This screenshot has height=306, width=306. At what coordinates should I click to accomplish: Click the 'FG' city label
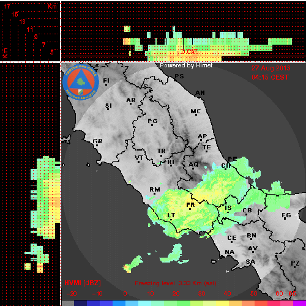tap(286, 215)
